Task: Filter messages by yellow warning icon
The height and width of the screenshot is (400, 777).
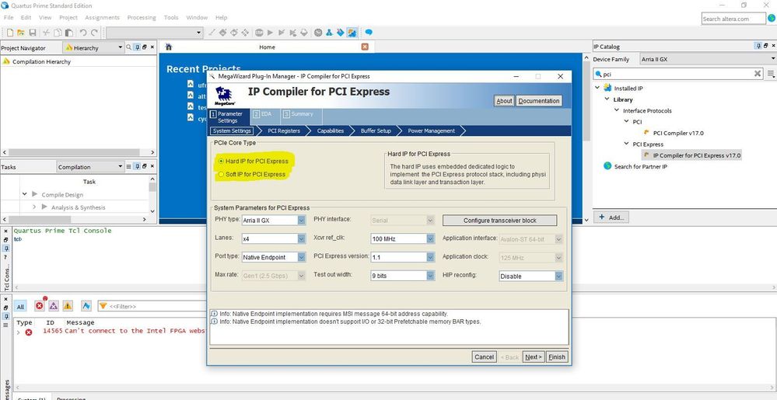Action: click(x=68, y=306)
